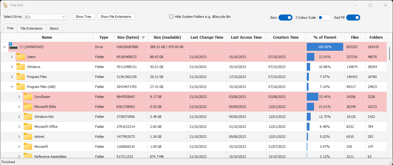Viewport: 393px width, 165px height.
Task: Click the Microsoft Office folder icon
Action: (28, 127)
